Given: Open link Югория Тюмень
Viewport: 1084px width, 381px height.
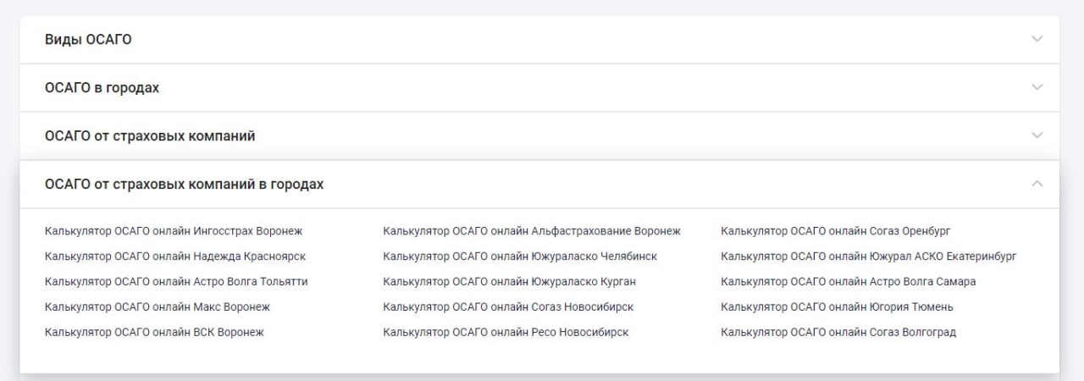Looking at the screenshot, I should (837, 307).
